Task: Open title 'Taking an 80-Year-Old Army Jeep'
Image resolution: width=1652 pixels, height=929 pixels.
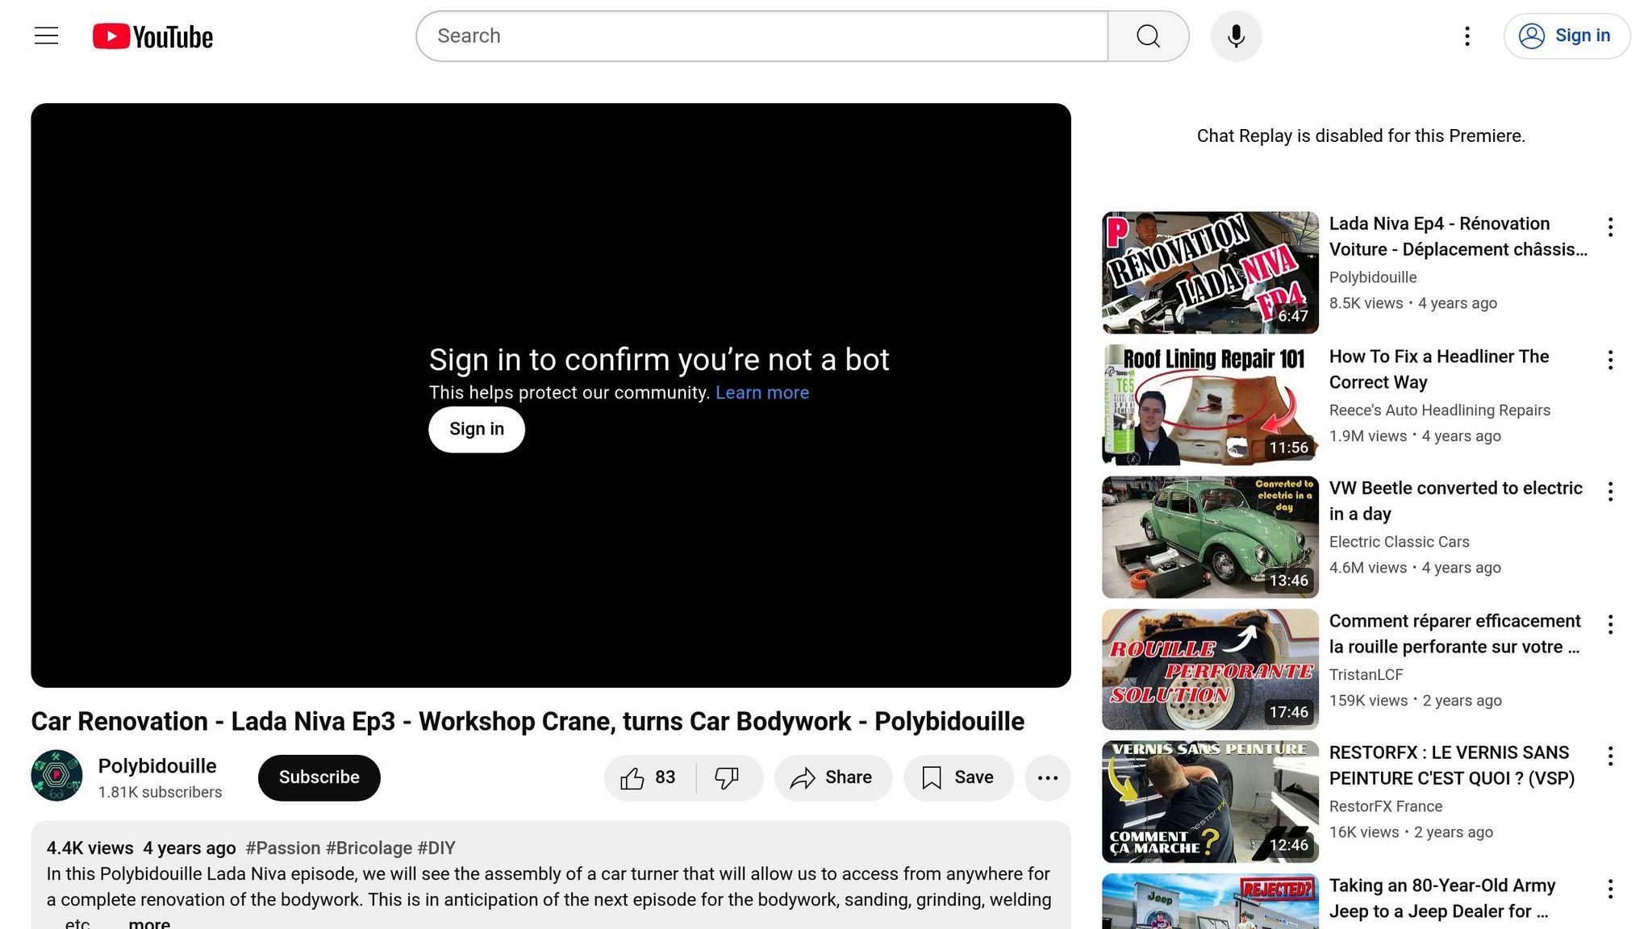Action: (x=1442, y=898)
